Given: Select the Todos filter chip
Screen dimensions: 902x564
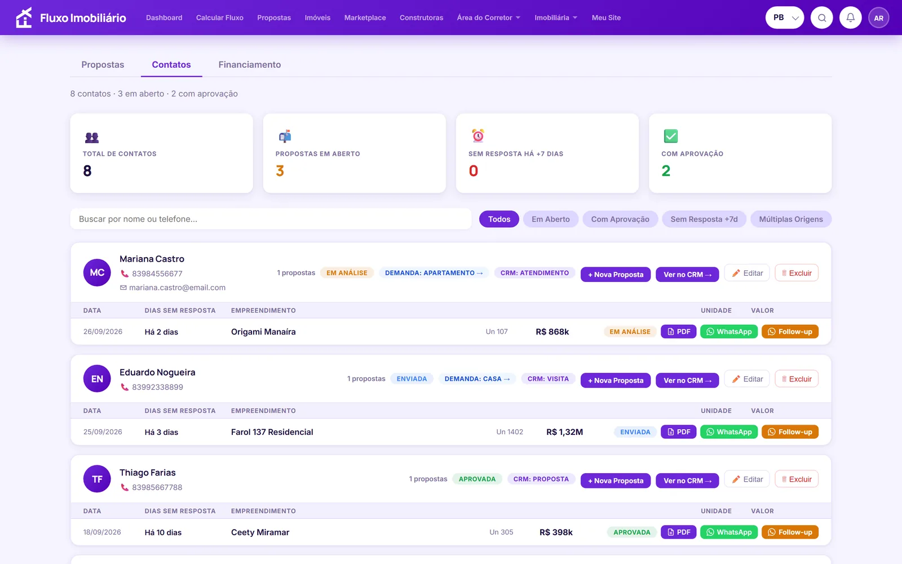Looking at the screenshot, I should pyautogui.click(x=499, y=219).
